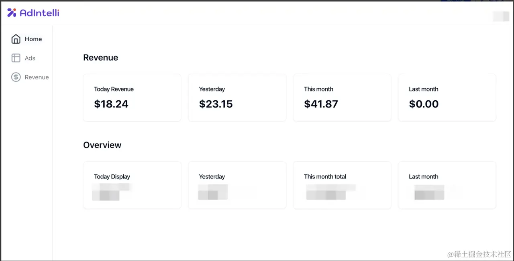Click the Overview section heading
Screen dimensions: 514x261
(102, 145)
